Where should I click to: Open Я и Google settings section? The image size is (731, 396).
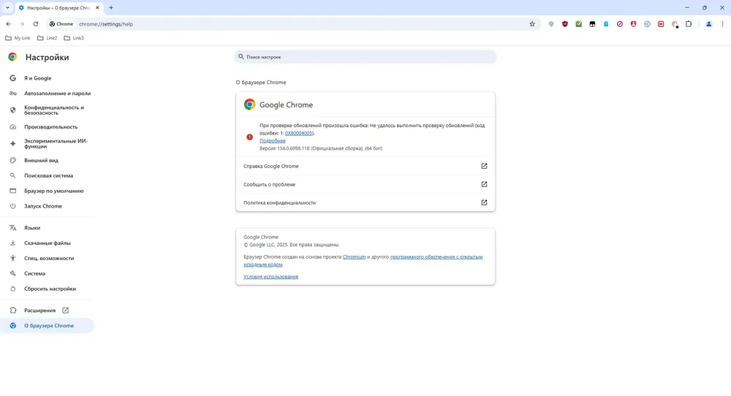(x=47, y=78)
